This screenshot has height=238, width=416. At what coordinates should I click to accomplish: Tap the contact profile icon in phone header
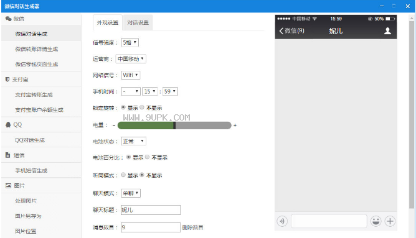tap(387, 31)
